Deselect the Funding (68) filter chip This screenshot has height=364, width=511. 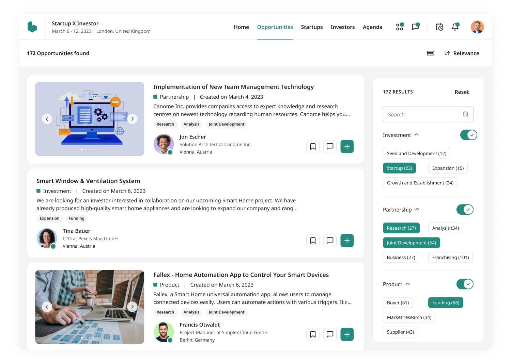tap(446, 302)
